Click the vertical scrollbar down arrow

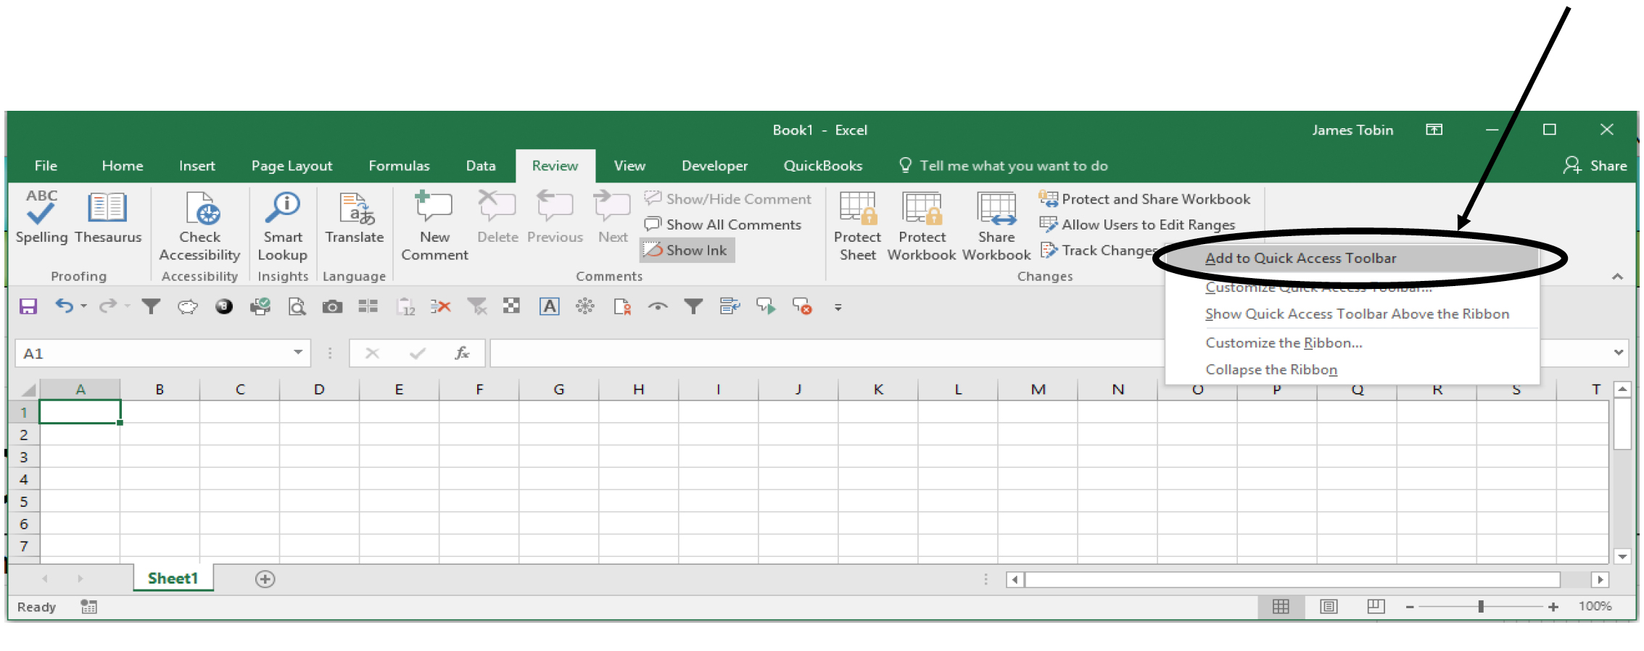1623,556
